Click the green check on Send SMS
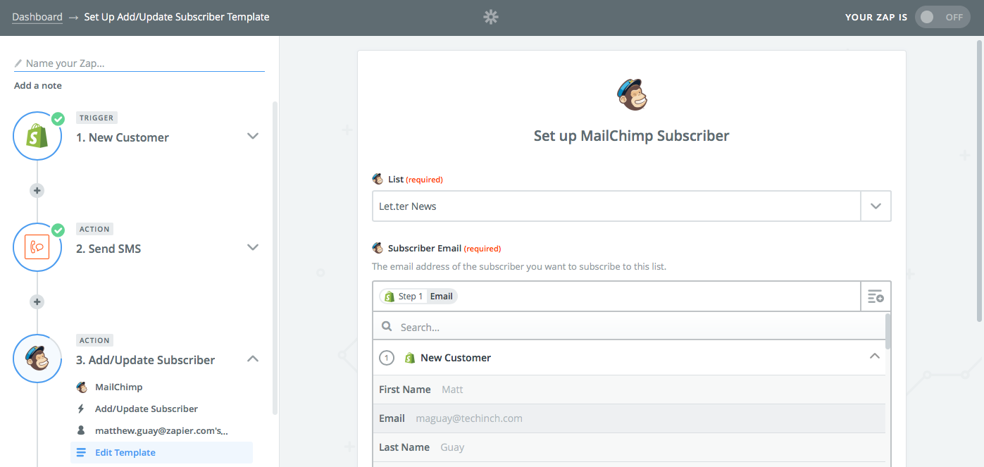 pos(58,230)
